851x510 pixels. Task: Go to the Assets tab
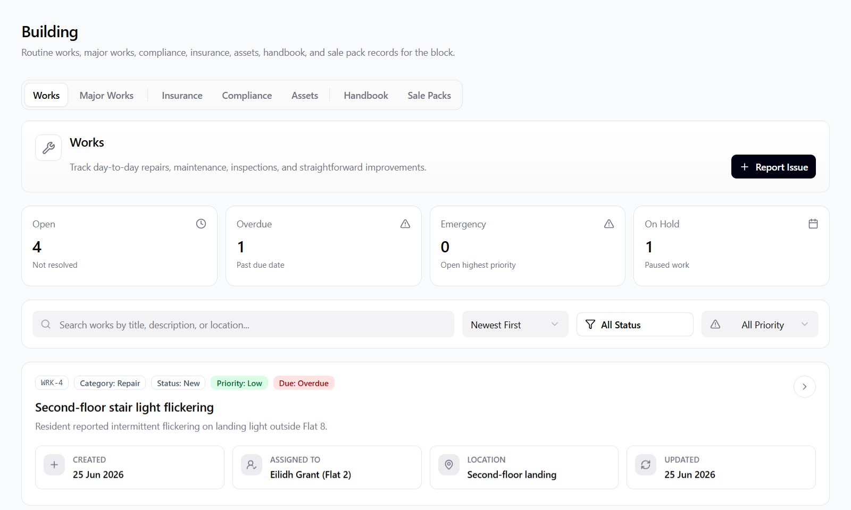[x=305, y=95]
